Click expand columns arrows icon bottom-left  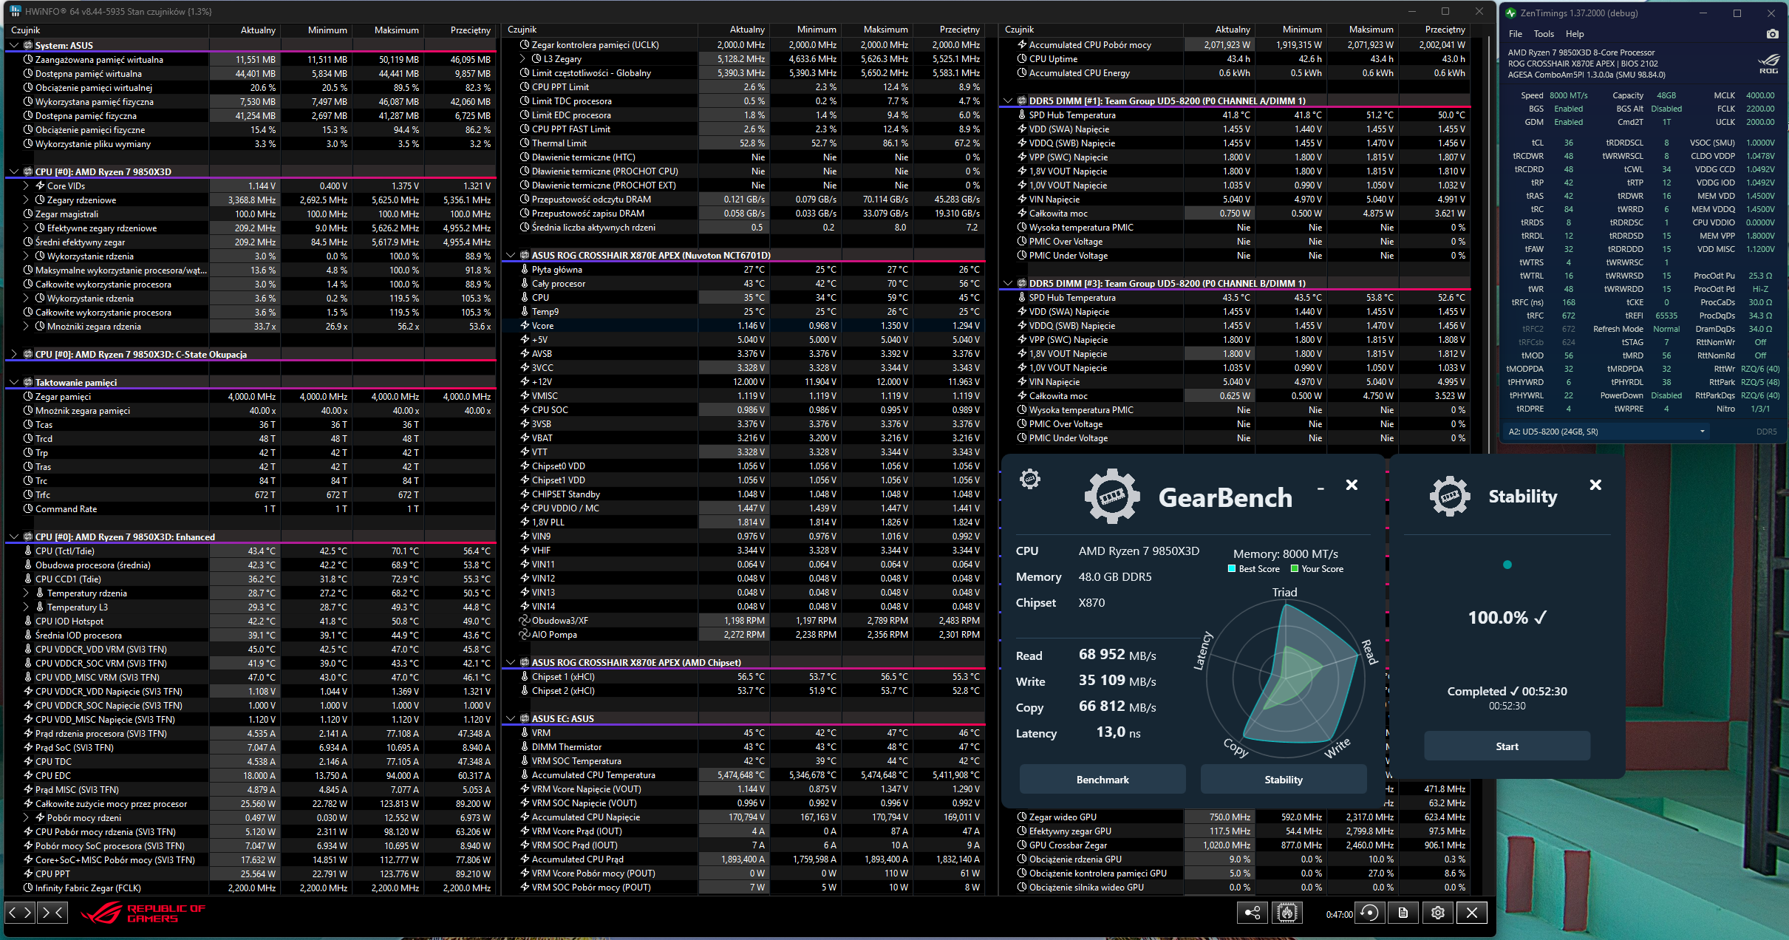click(x=20, y=913)
